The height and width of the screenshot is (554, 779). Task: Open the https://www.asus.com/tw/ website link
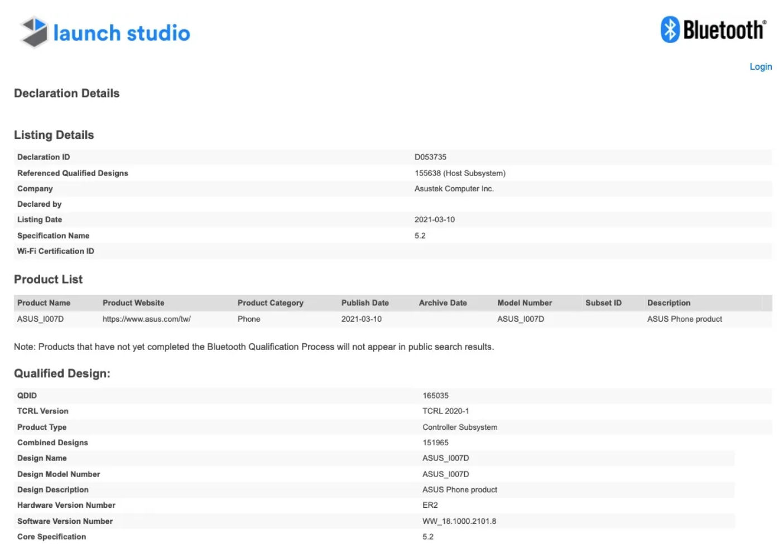146,319
